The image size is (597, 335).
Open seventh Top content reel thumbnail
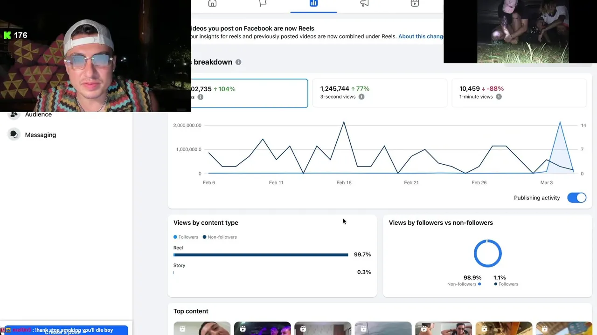coord(564,328)
